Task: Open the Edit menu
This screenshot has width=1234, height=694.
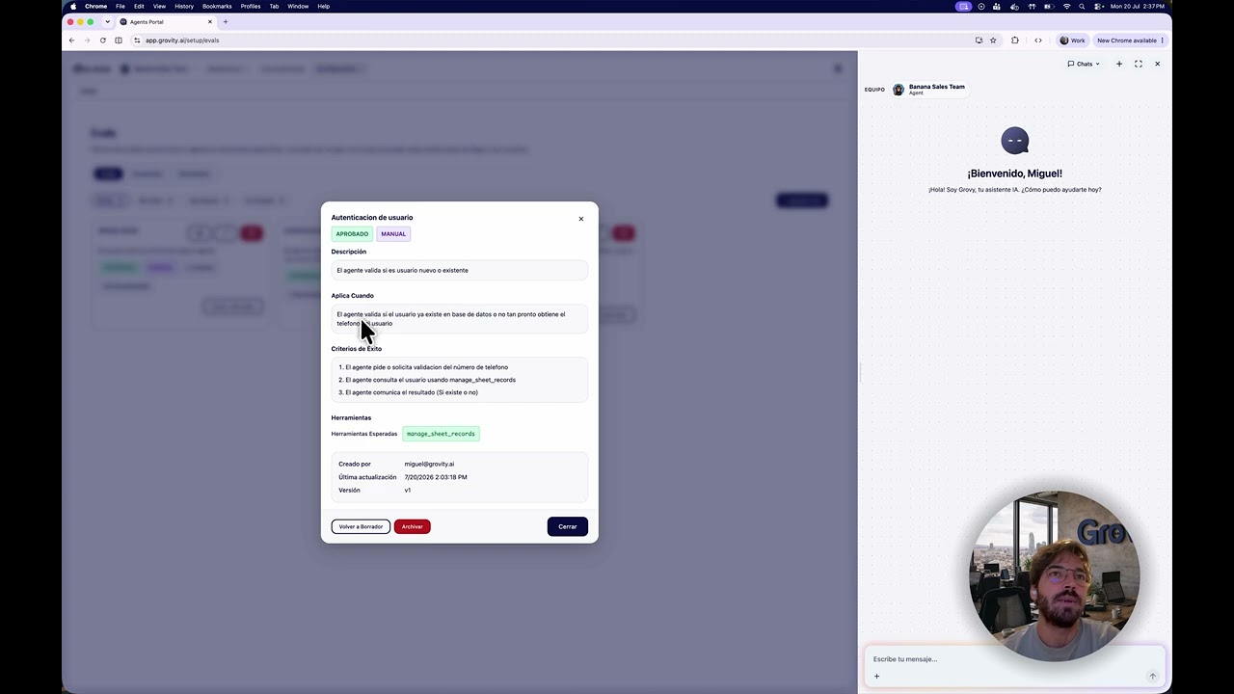Action: pos(139,6)
